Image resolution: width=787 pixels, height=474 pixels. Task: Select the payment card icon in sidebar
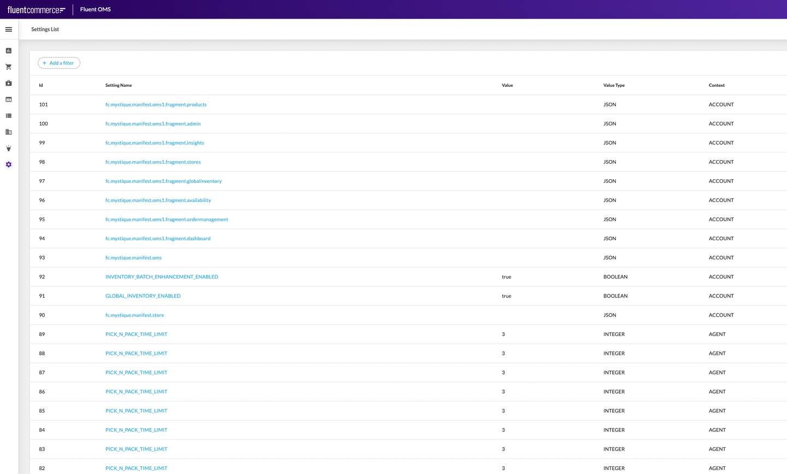[8, 99]
